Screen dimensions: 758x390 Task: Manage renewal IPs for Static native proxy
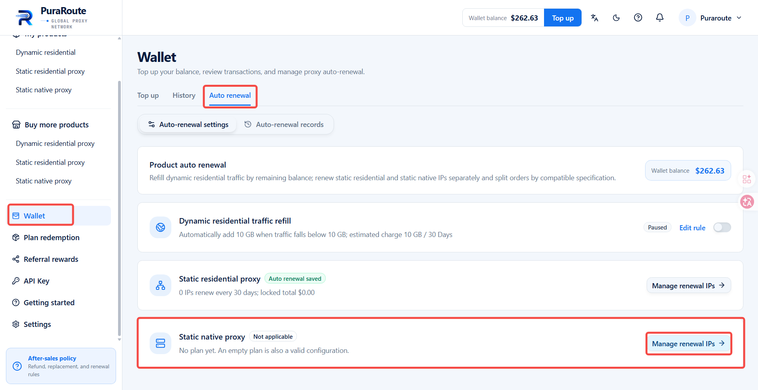click(689, 343)
